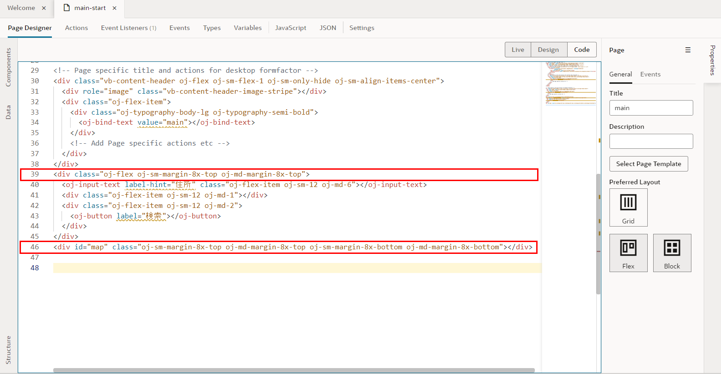Click the Description input field
Viewport: 721px width, 374px height.
click(x=651, y=142)
